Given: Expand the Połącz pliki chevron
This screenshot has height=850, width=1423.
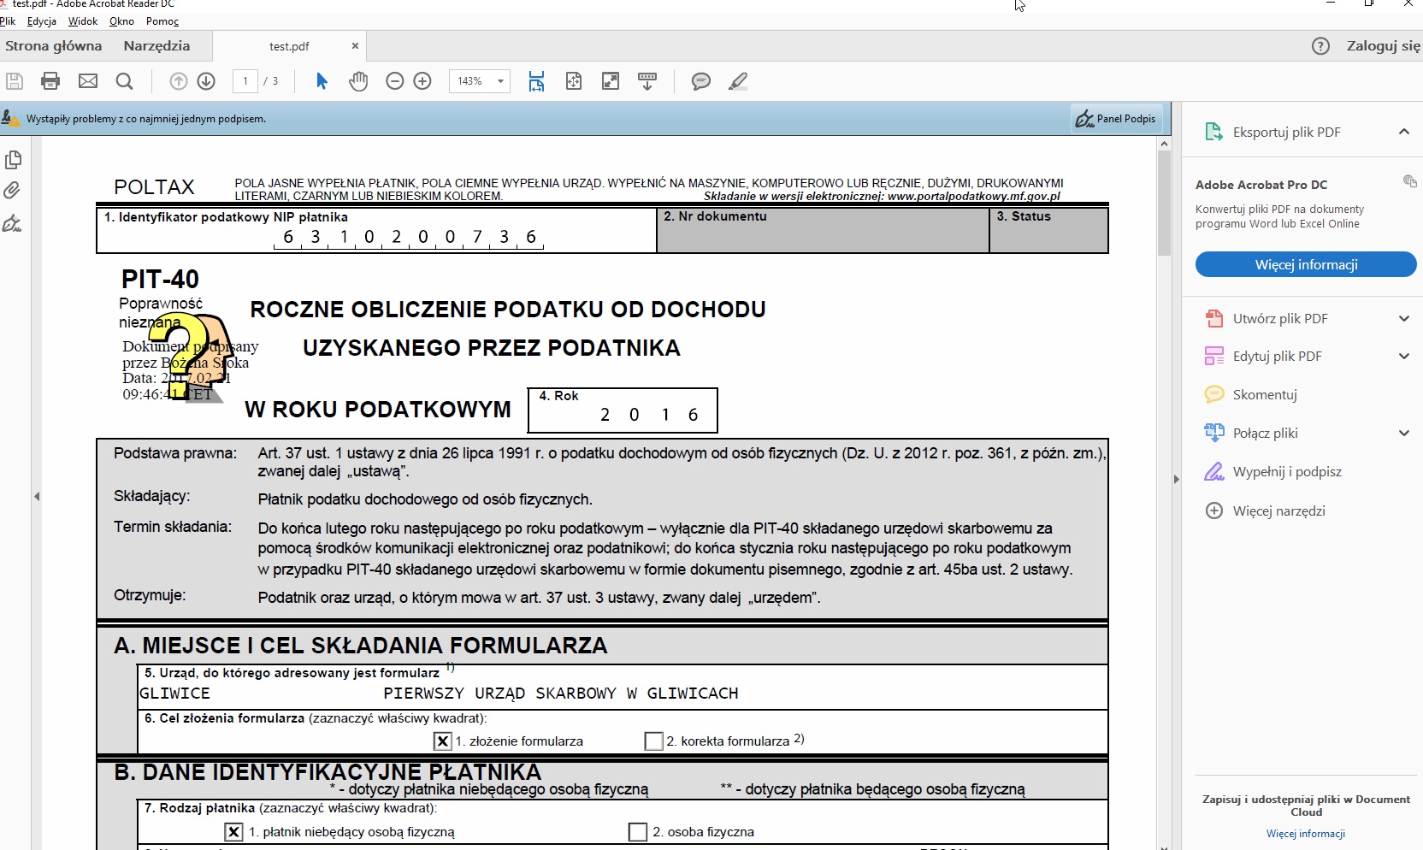Looking at the screenshot, I should [1403, 434].
